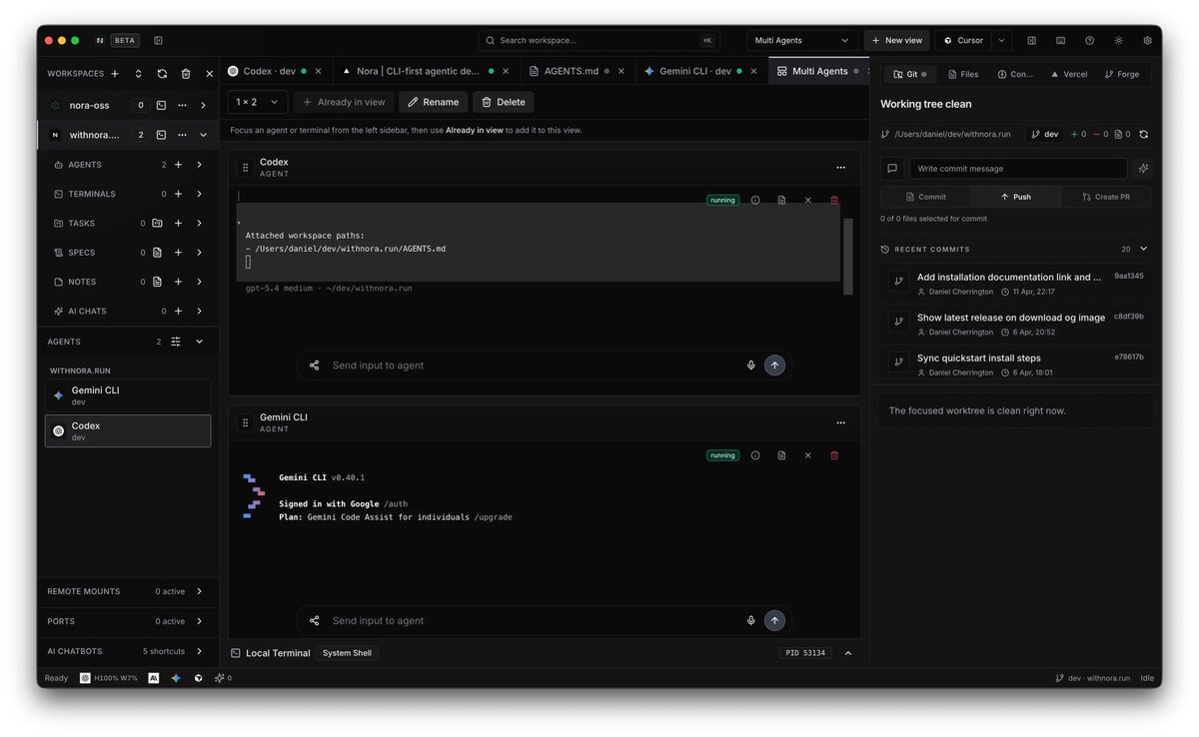Show info for the running Codex agent
The height and width of the screenshot is (737, 1199).
[x=755, y=200]
